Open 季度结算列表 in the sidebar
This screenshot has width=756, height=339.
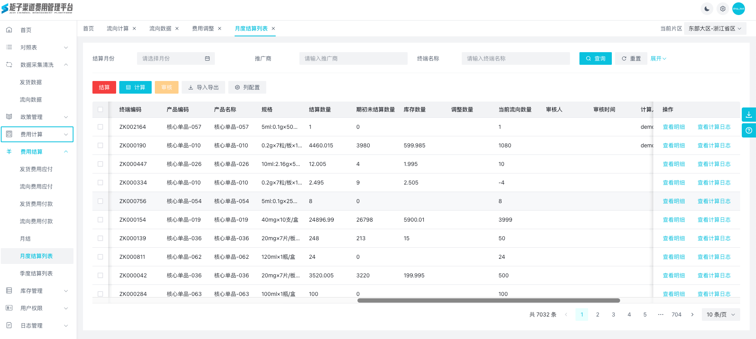(x=36, y=273)
